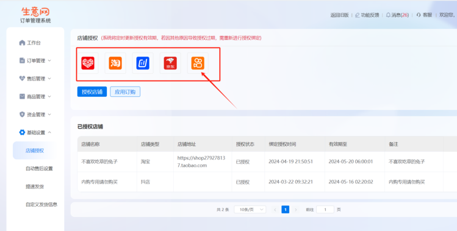Click 2024-03-22 09:32:21 bind time cell
Image resolution: width=457 pixels, height=231 pixels.
290,182
